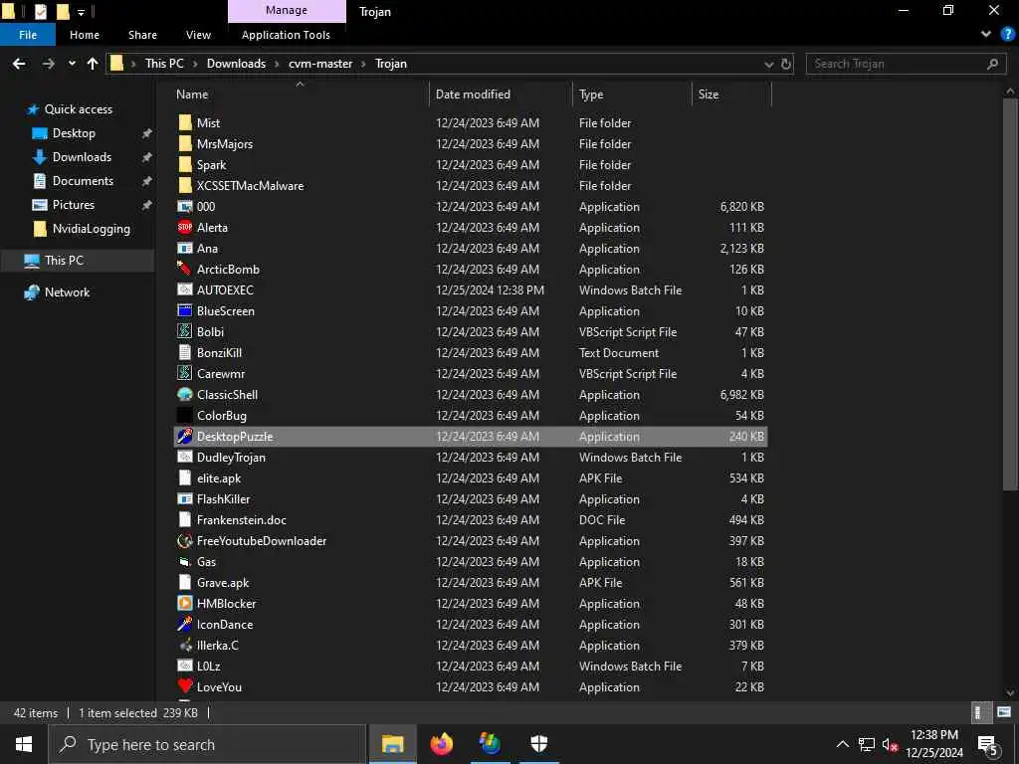The height and width of the screenshot is (764, 1019).
Task: Click the muted volume tray icon
Action: pos(891,744)
